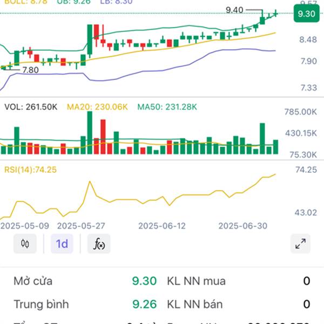Click the 2025-06-12 date axis label
The height and width of the screenshot is (324, 324).
(162, 226)
